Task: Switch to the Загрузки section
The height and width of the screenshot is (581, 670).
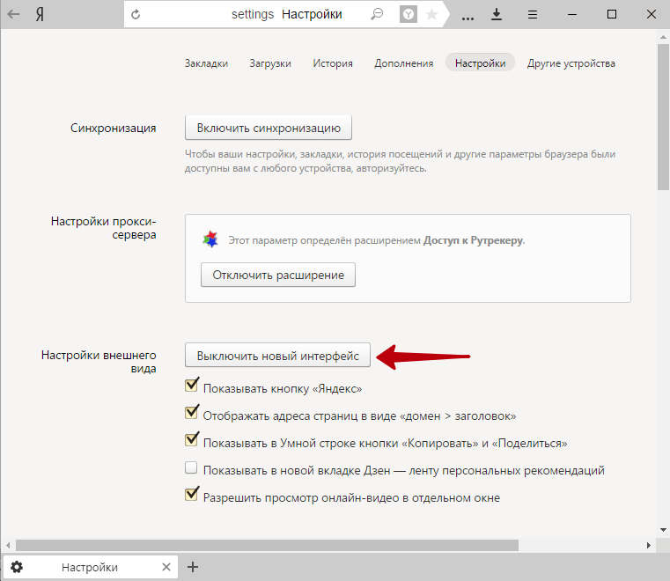Action: 270,63
